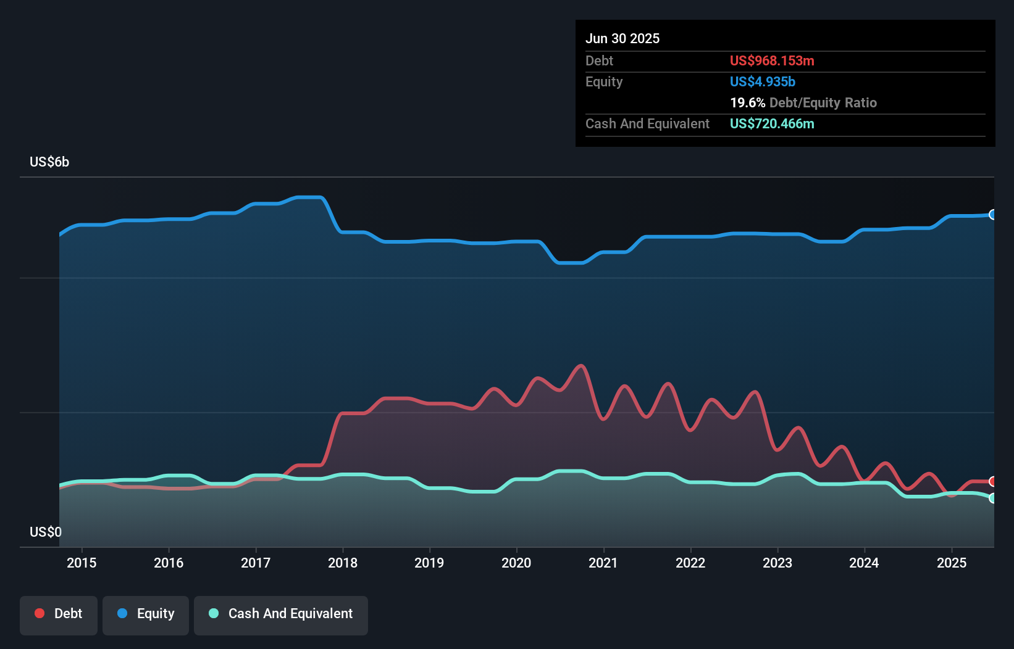Click the red Debt endpoint marker
This screenshot has height=649, width=1014.
click(x=993, y=481)
